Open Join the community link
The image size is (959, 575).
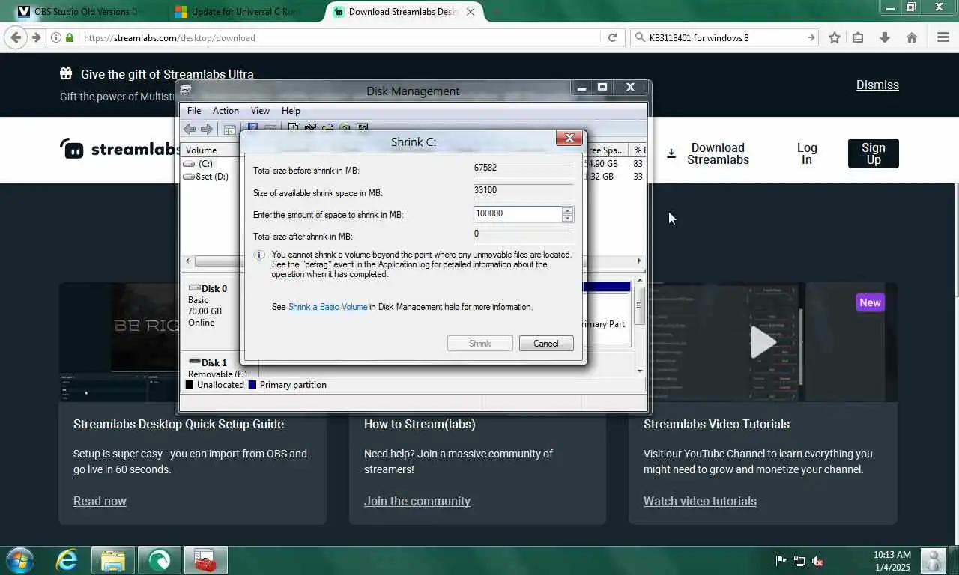417,501
